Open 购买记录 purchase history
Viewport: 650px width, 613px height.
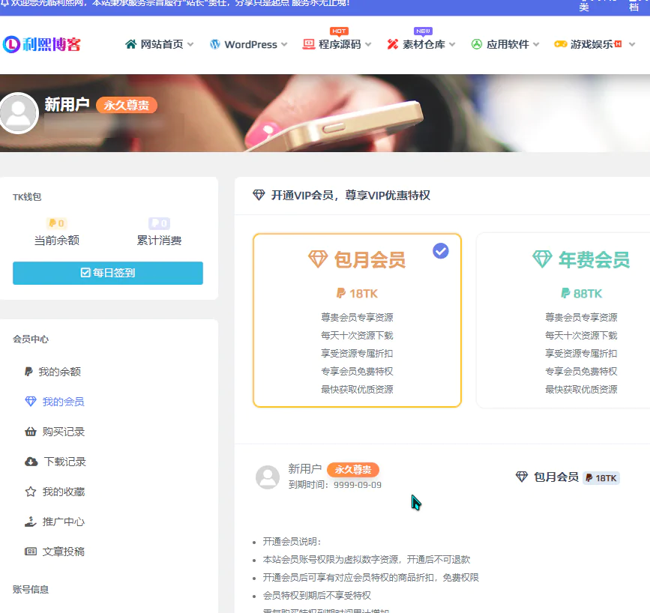pos(63,432)
